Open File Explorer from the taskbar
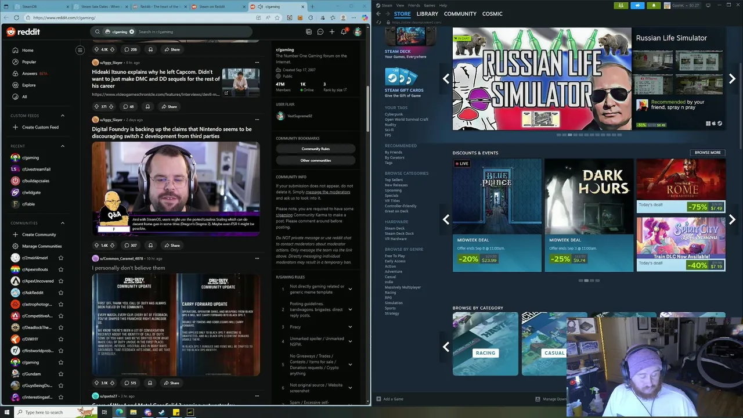743x418 pixels. (x=133, y=412)
